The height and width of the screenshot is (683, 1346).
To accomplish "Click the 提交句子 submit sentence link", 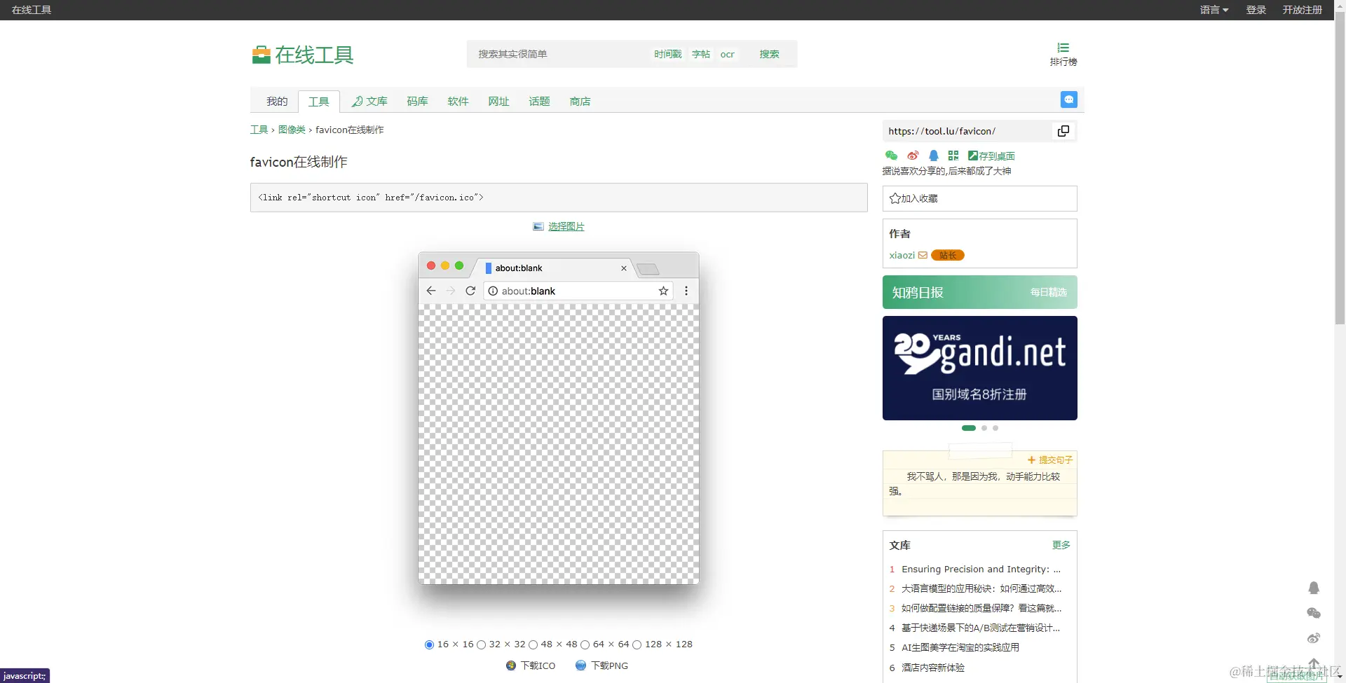I will pyautogui.click(x=1050, y=460).
